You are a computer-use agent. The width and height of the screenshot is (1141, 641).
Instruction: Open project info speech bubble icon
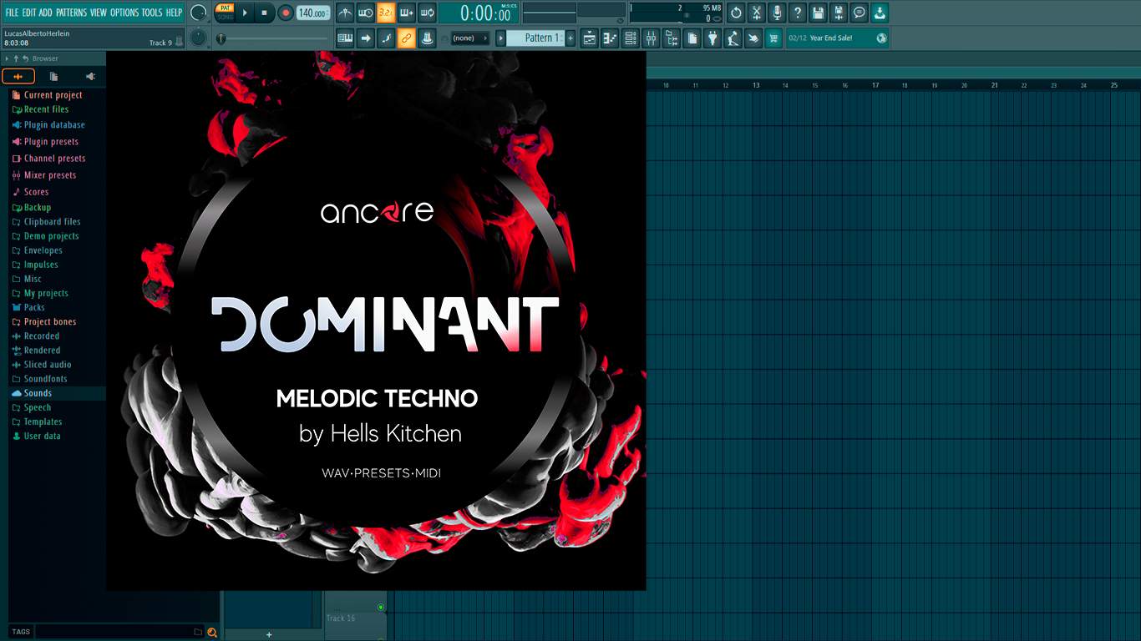(x=859, y=13)
